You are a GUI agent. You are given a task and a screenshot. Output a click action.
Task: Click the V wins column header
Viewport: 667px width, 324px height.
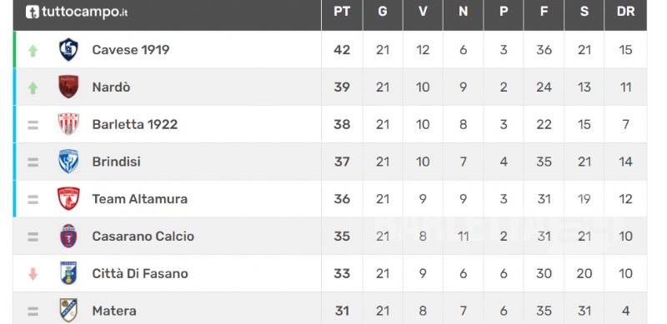423,12
